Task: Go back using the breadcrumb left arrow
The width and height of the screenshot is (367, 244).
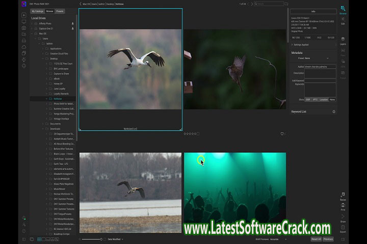Action: click(x=81, y=4)
